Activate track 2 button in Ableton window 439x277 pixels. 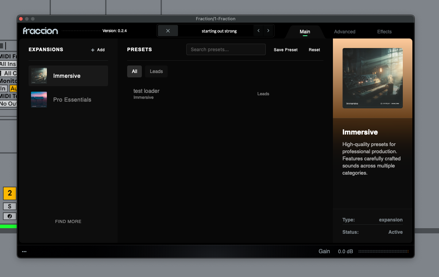click(10, 193)
